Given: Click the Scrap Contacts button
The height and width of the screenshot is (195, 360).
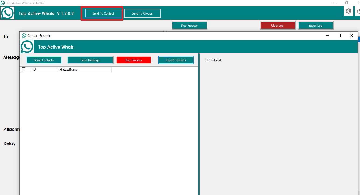Looking at the screenshot, I should coord(44,60).
